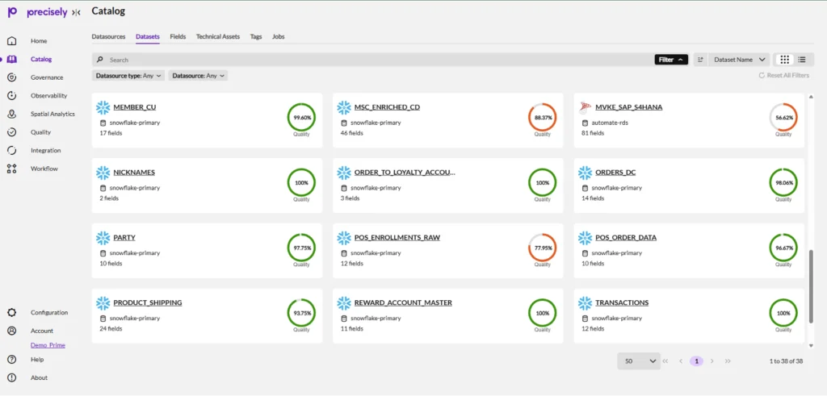Open the Governance section icon in sidebar
The height and width of the screenshot is (396, 827).
click(x=11, y=77)
